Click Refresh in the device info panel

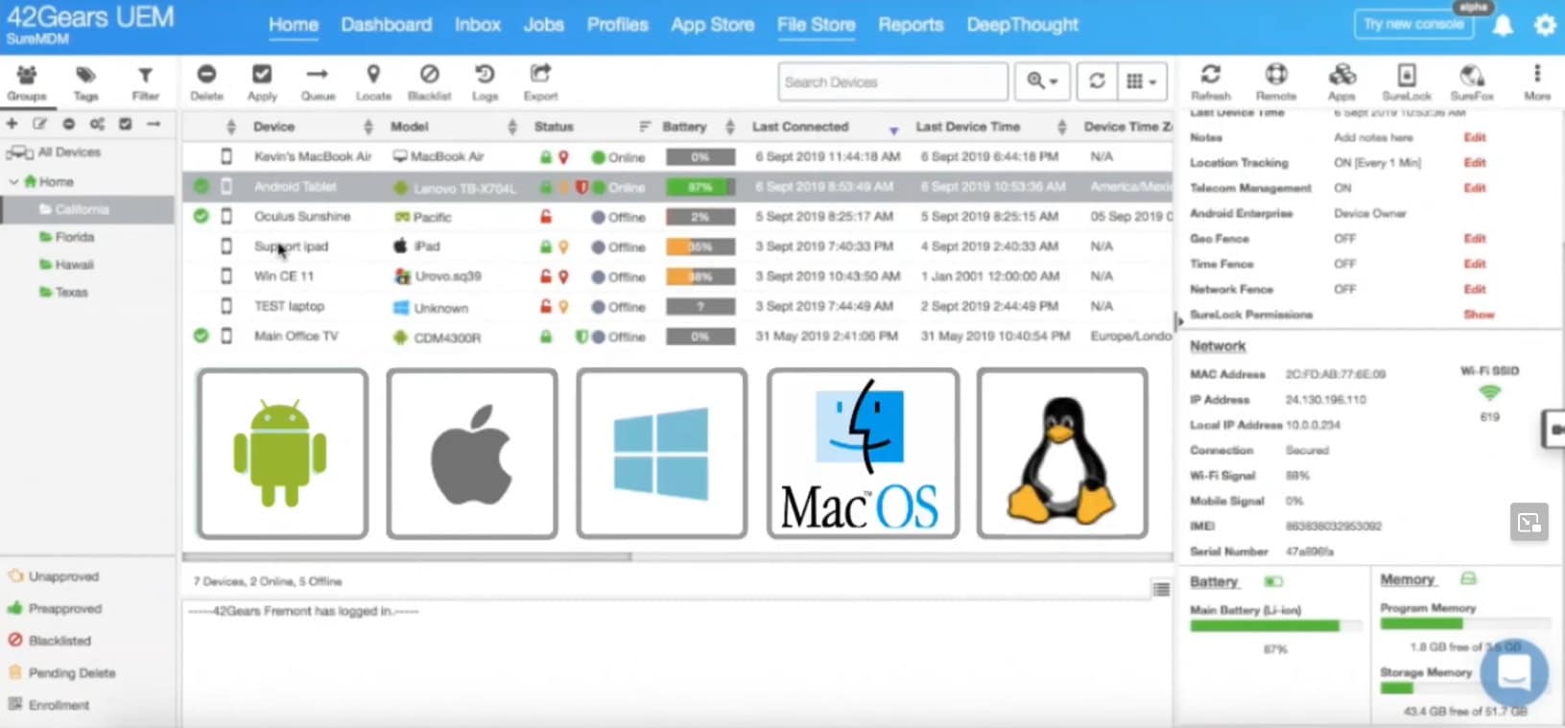point(1211,82)
